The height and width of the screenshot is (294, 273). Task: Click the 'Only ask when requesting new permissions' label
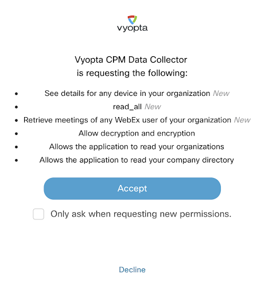141,214
